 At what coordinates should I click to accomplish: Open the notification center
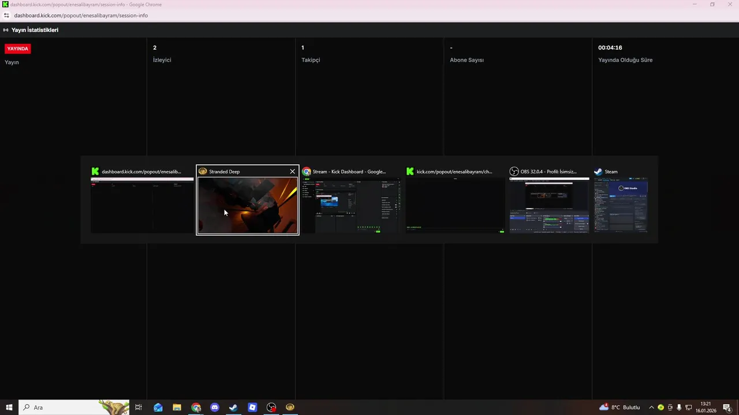pos(727,408)
